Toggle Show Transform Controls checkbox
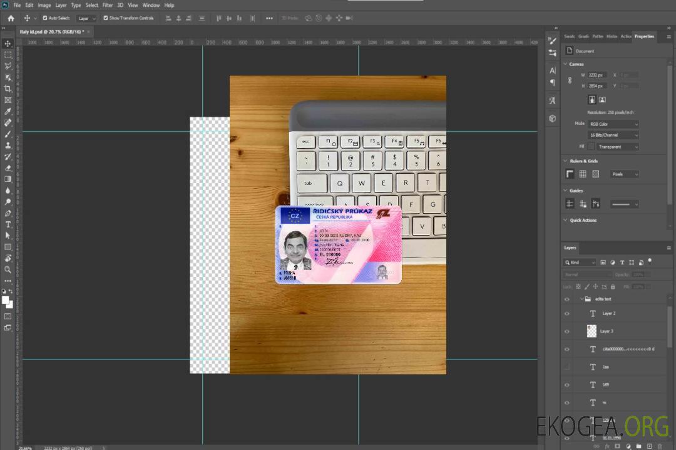676x450 pixels. click(x=106, y=18)
